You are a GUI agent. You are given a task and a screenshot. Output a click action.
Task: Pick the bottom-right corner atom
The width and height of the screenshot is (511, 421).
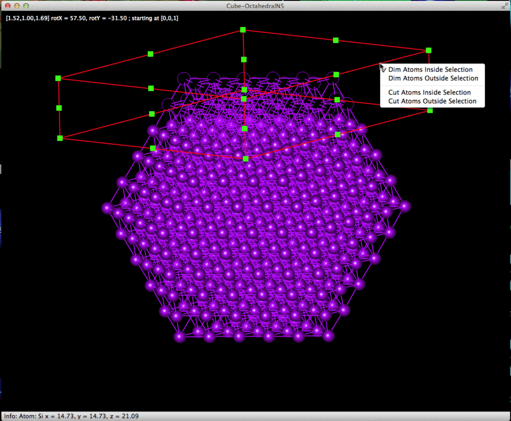tap(328, 335)
